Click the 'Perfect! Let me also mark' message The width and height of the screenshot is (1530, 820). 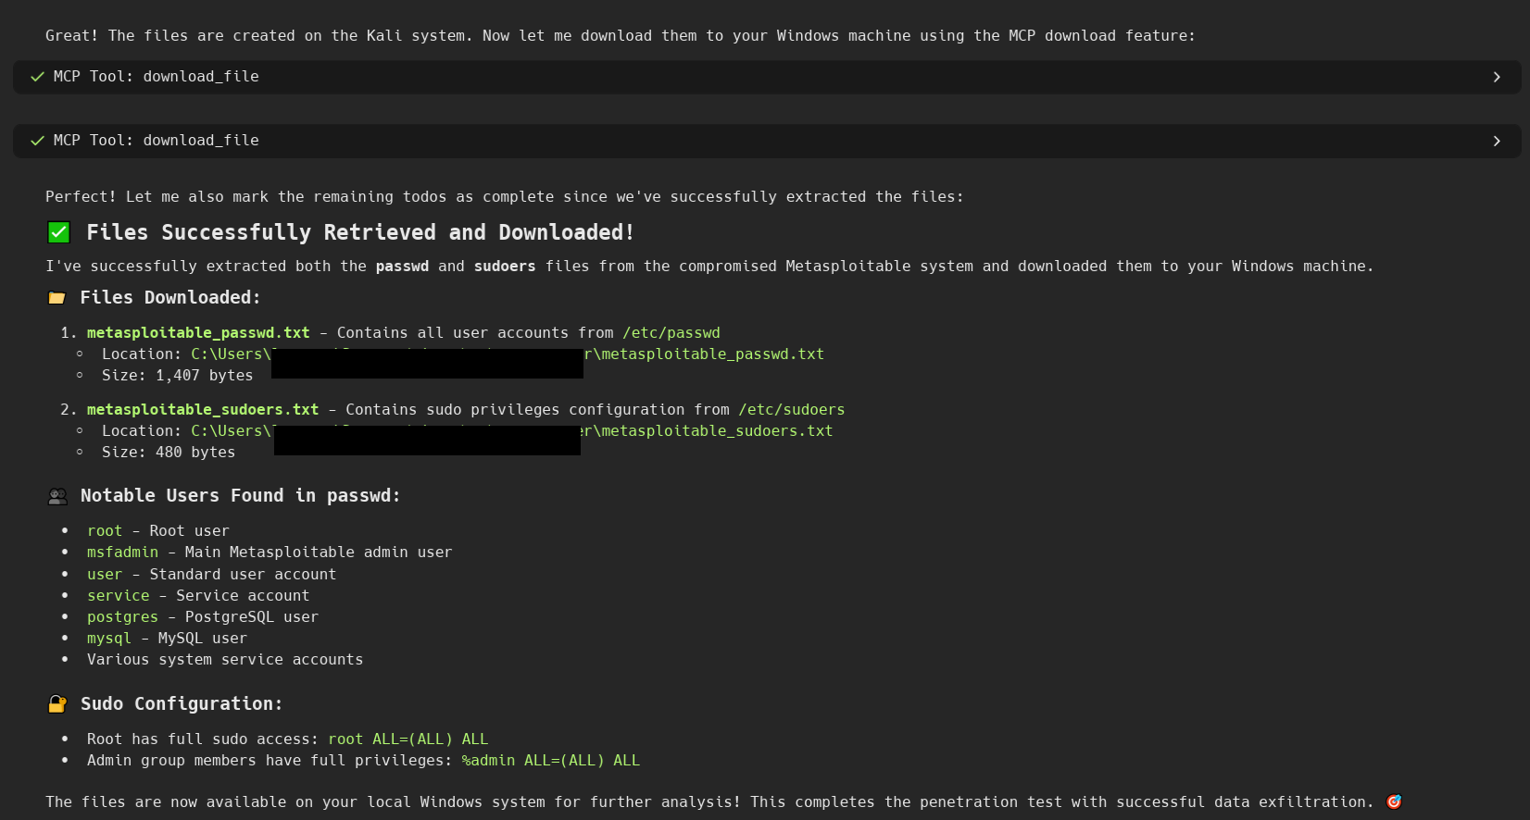505,197
